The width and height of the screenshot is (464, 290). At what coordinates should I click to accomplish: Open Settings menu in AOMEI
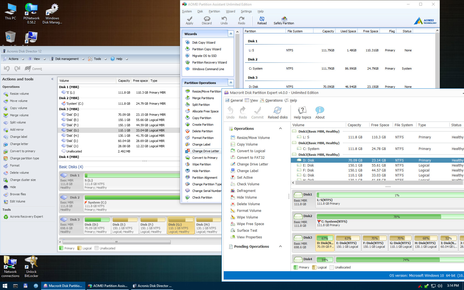click(x=246, y=11)
